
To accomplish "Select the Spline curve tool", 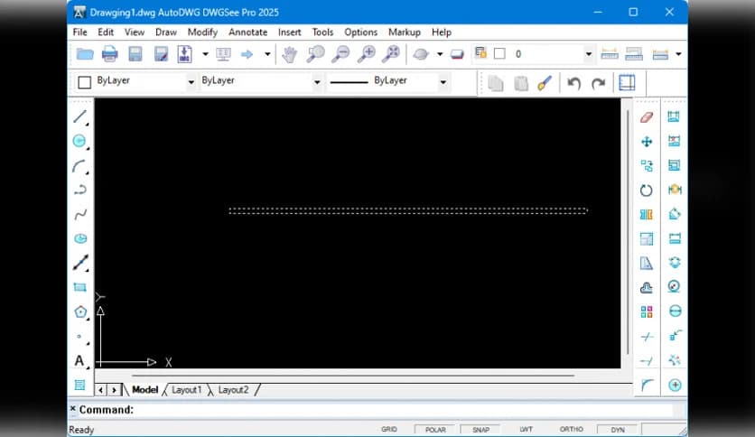I will tap(80, 214).
